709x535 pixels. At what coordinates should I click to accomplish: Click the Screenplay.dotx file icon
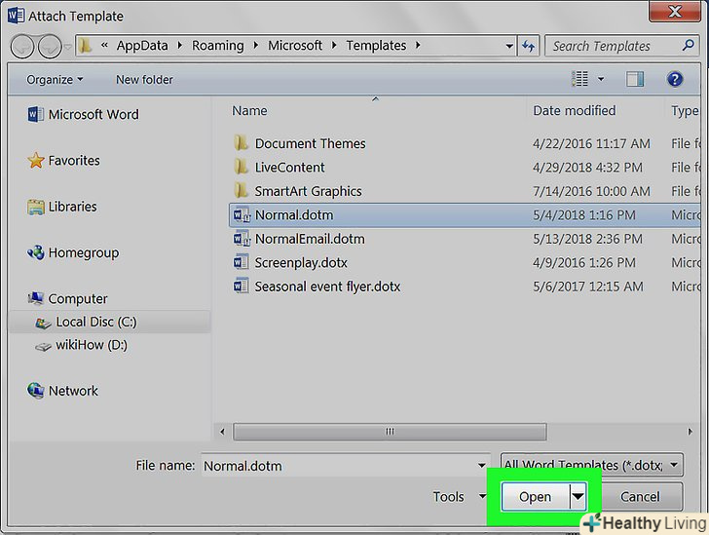pos(241,262)
